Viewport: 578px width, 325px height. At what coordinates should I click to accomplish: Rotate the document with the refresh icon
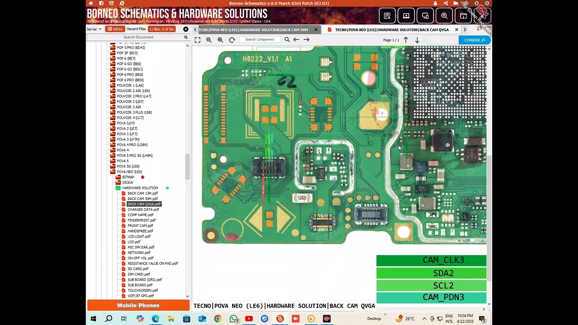coord(232,40)
